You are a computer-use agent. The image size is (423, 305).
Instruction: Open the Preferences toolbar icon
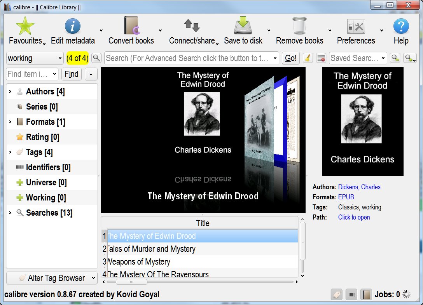pyautogui.click(x=356, y=26)
